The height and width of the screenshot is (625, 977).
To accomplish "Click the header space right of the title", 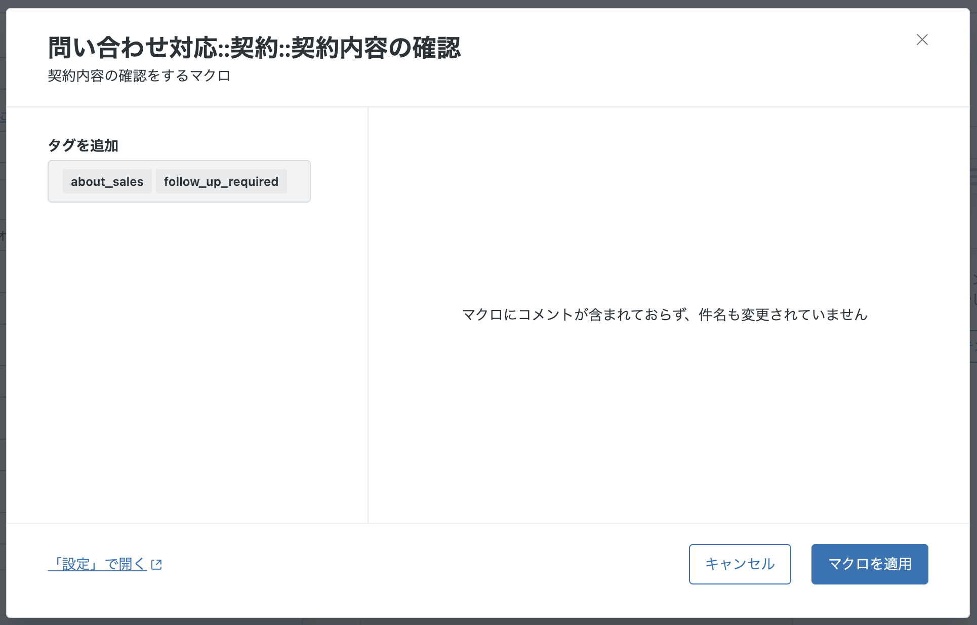I will 683,56.
